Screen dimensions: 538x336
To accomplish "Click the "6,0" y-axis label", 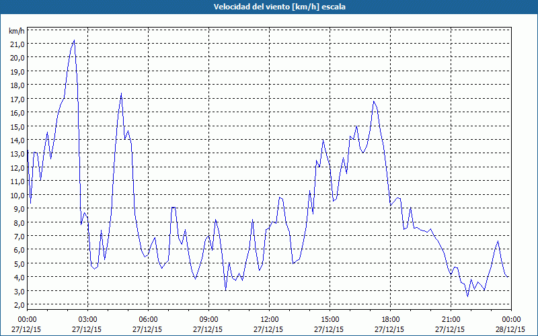I will pos(19,249).
